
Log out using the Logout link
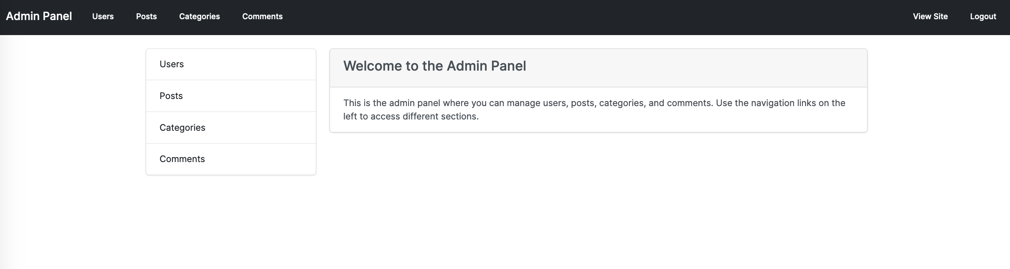click(983, 16)
